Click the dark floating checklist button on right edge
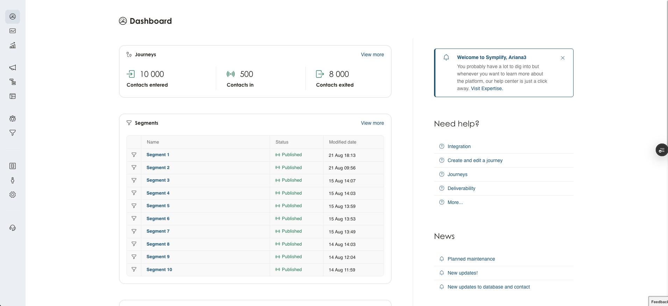Image resolution: width=668 pixels, height=306 pixels. pyautogui.click(x=661, y=150)
